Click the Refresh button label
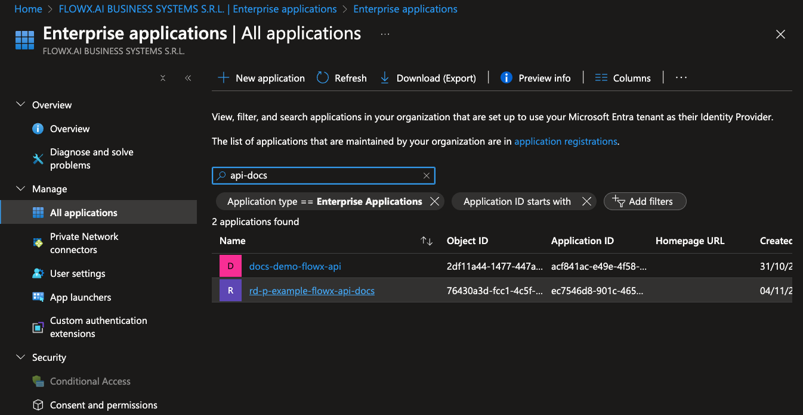803x415 pixels. (x=351, y=78)
